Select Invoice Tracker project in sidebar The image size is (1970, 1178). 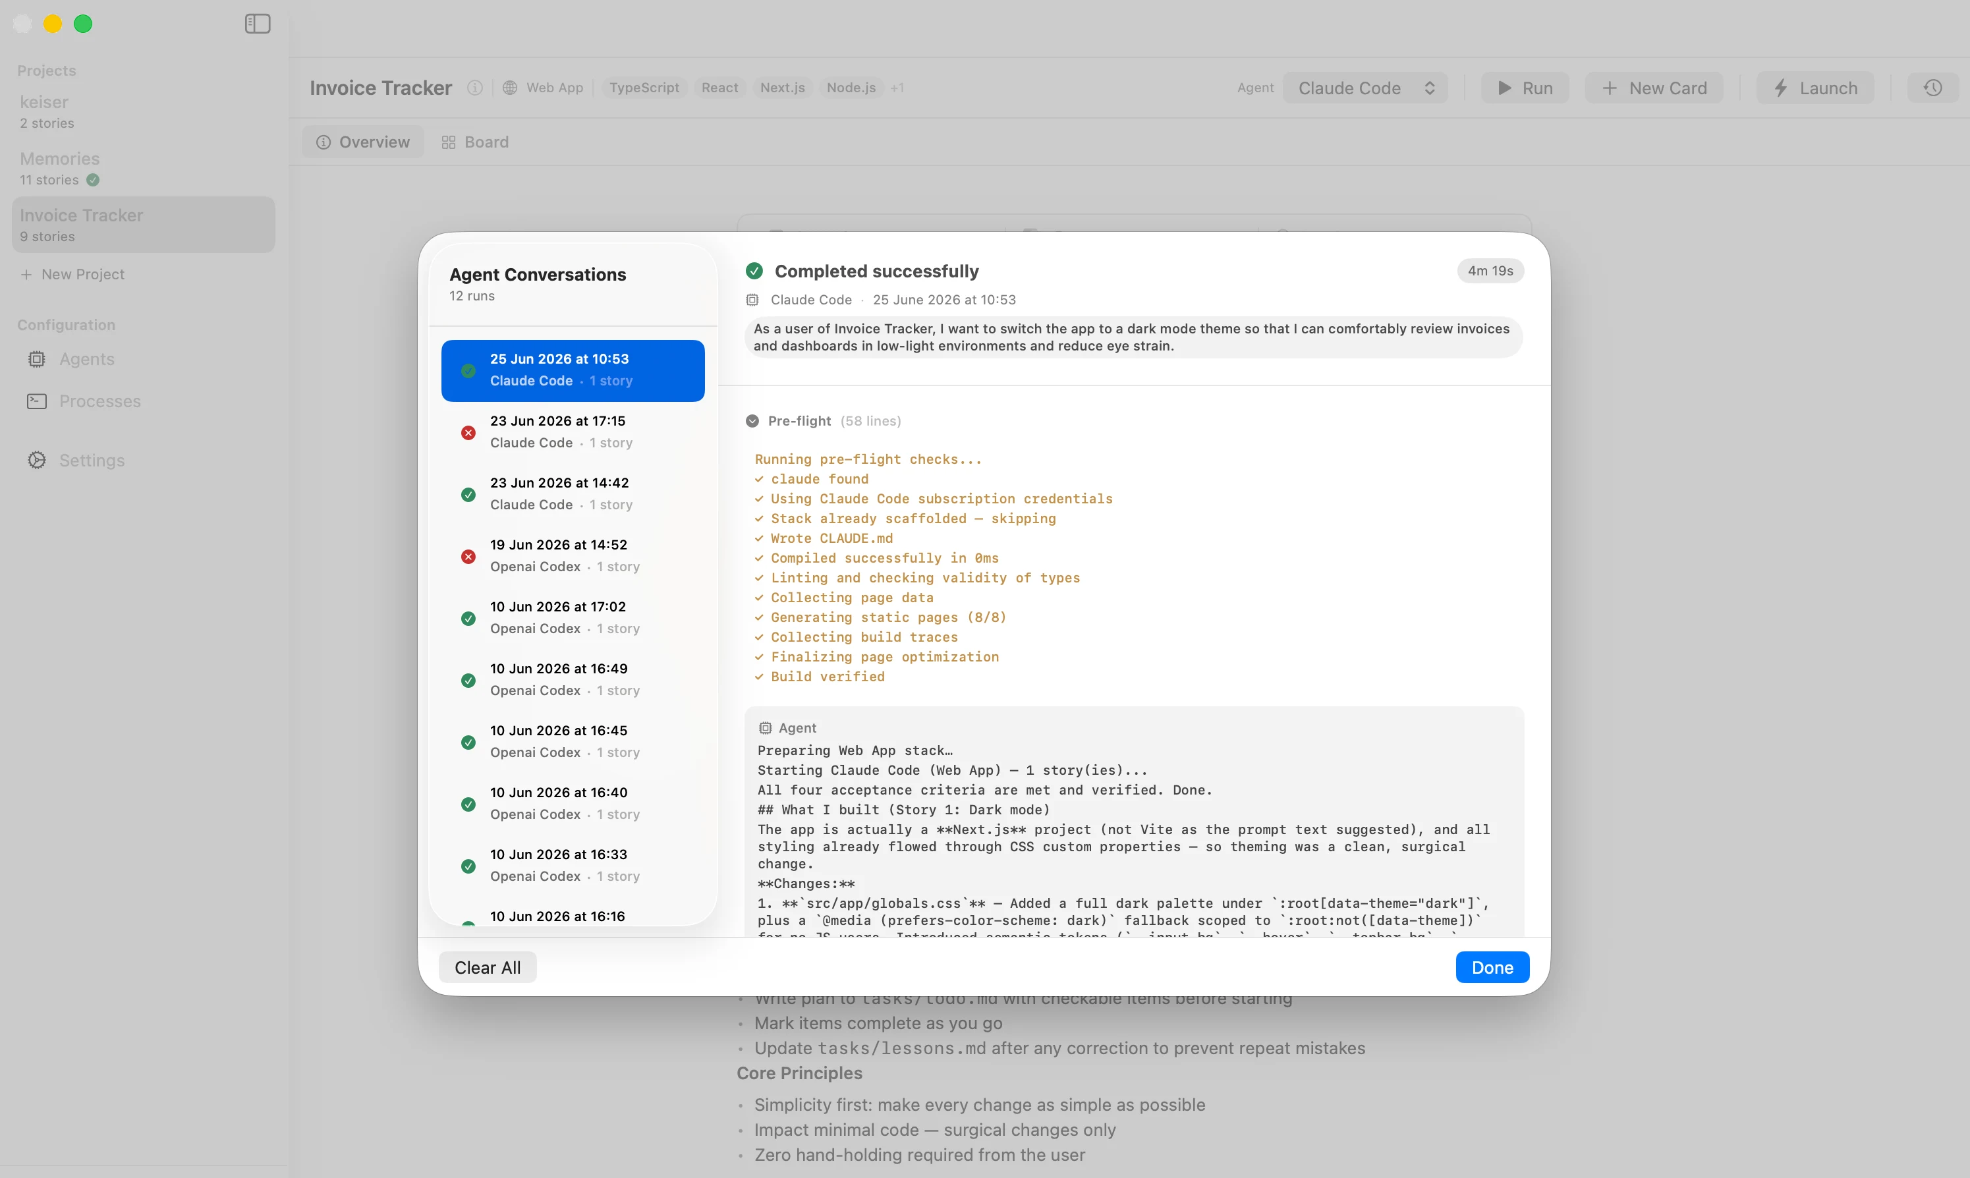coord(144,225)
